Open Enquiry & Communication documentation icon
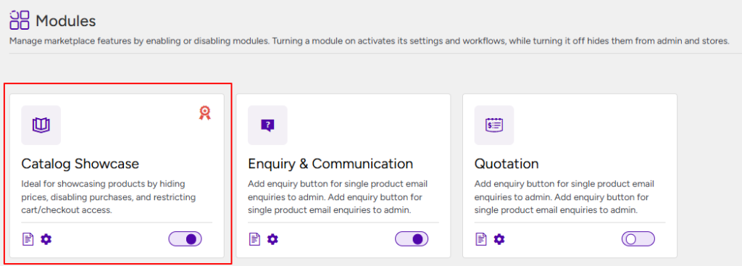Screen dimensions: 742x266 tap(255, 239)
